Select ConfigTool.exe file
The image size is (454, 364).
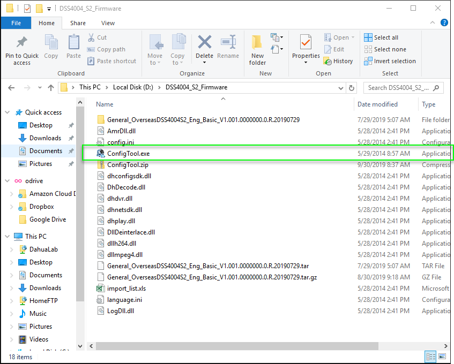(x=128, y=154)
